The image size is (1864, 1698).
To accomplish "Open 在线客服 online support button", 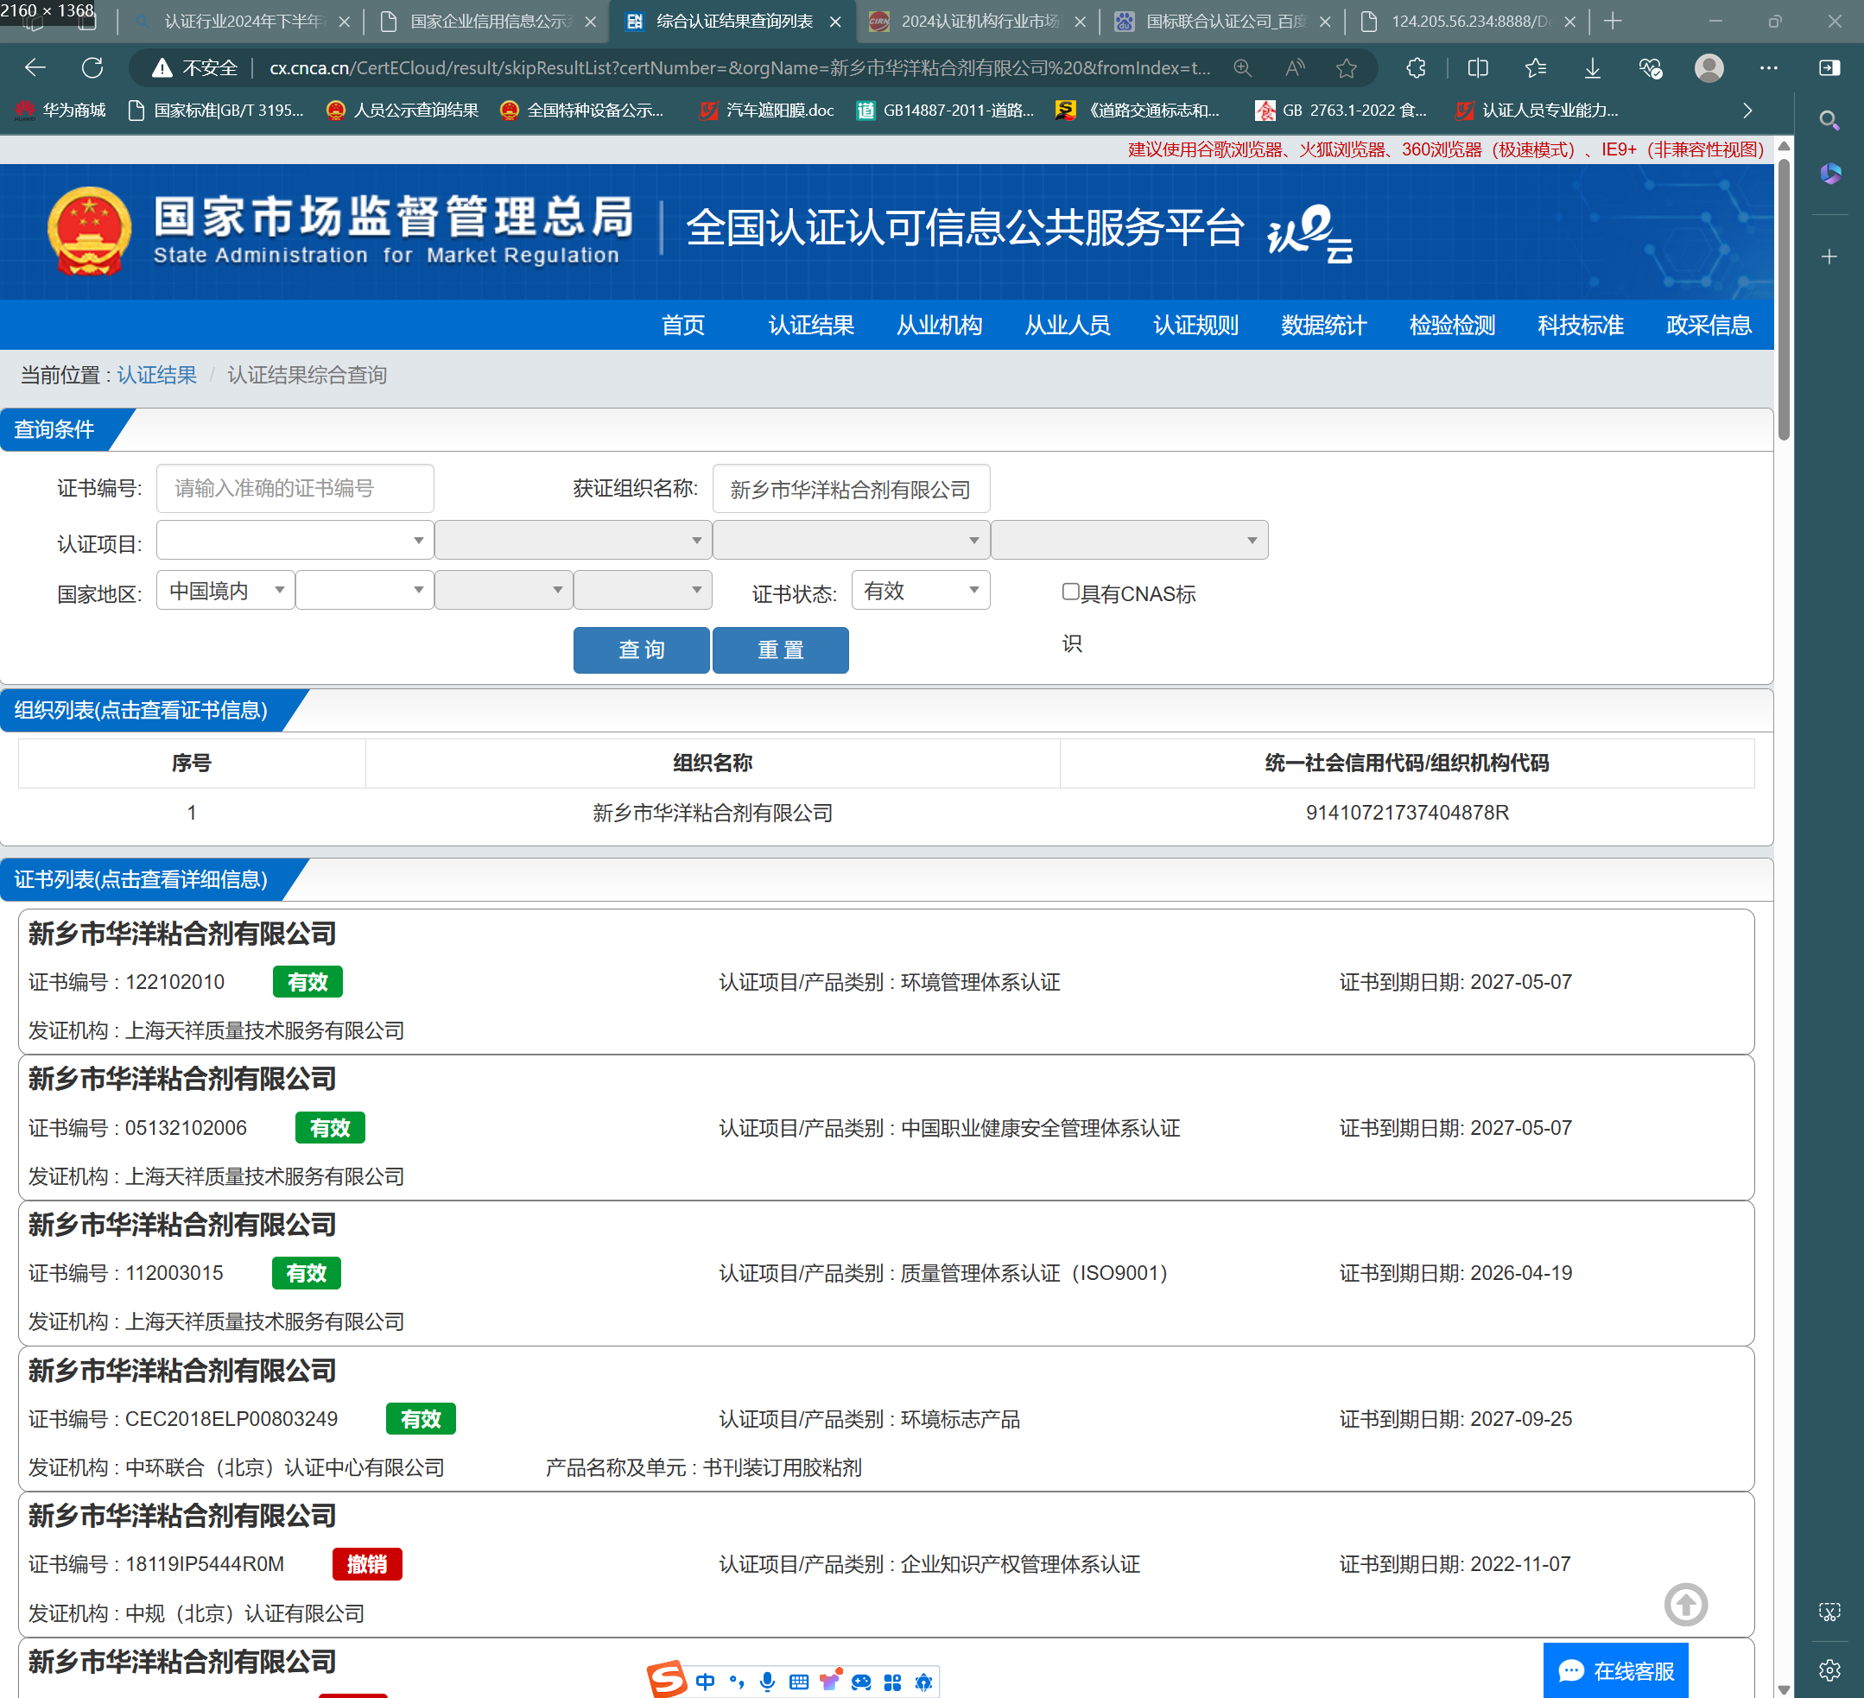I will 1615,1670.
